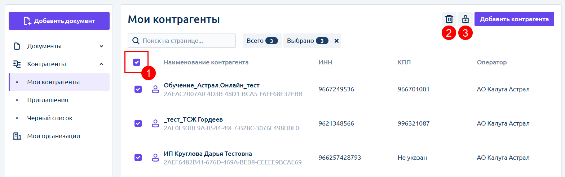Click the Контрагенты sidebar icon
Image resolution: width=565 pixels, height=177 pixels.
pyautogui.click(x=17, y=64)
